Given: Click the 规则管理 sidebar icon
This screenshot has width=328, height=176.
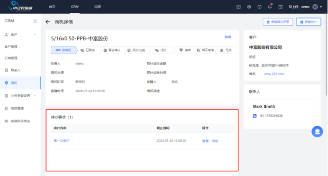Looking at the screenshot, I should tap(6, 109).
